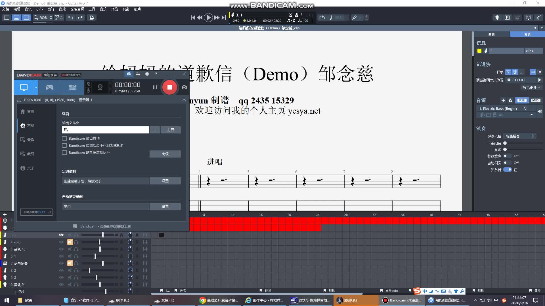The width and height of the screenshot is (545, 306).
Task: Toggle visibility of the 敲击乐器 track
Action: [x=61, y=263]
